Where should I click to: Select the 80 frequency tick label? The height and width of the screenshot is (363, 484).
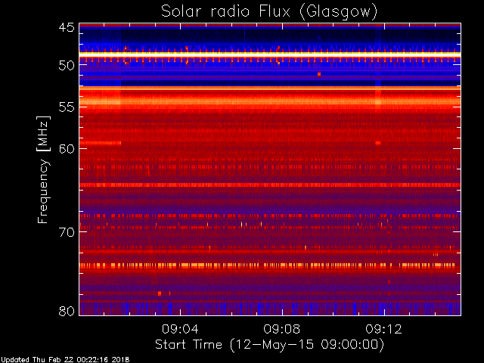(x=67, y=311)
